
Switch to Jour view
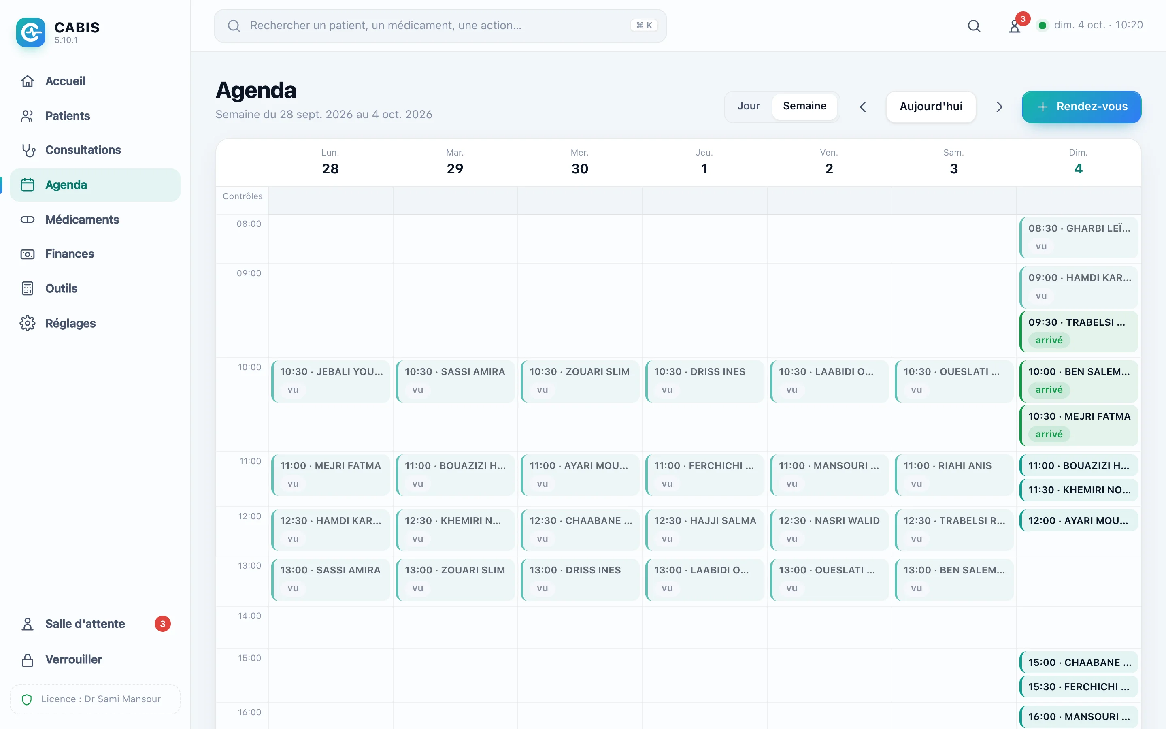749,106
